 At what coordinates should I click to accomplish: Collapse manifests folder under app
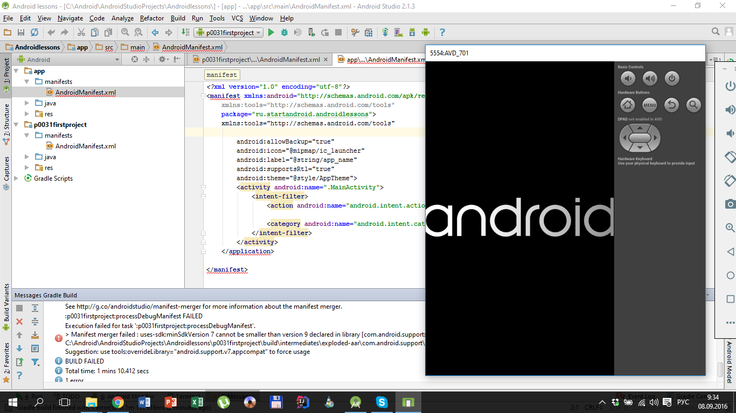pos(27,82)
